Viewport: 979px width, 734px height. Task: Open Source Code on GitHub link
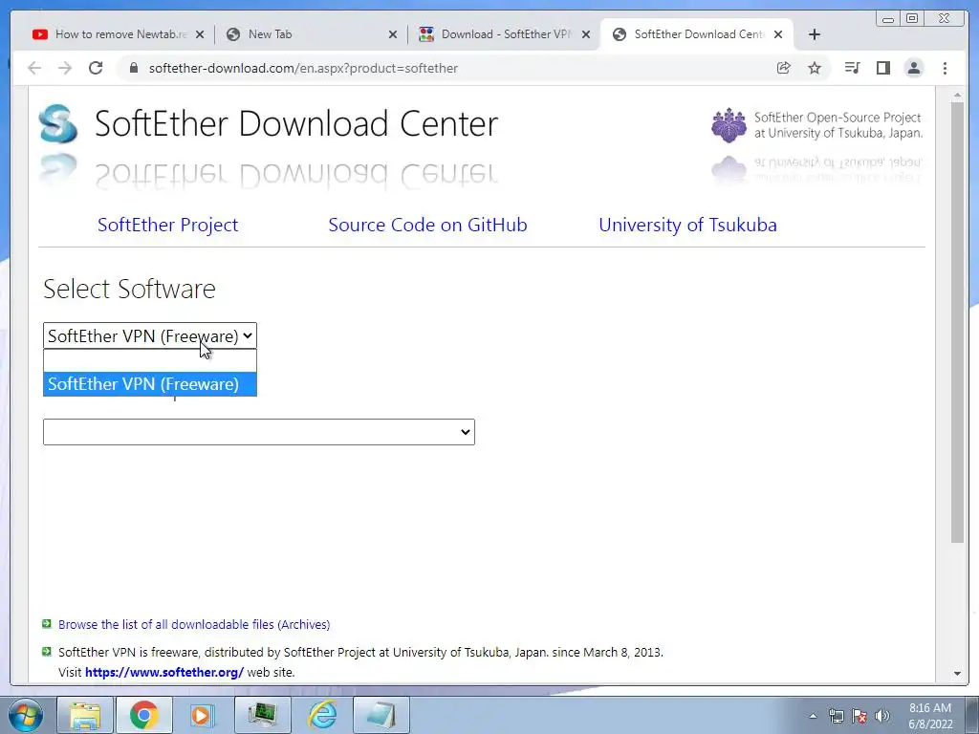[x=427, y=225]
